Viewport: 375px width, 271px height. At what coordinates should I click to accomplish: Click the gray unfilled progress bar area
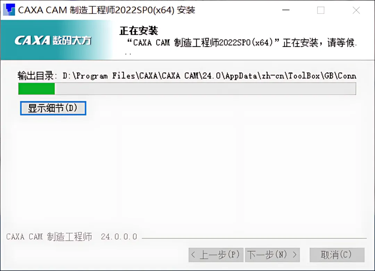pos(205,89)
